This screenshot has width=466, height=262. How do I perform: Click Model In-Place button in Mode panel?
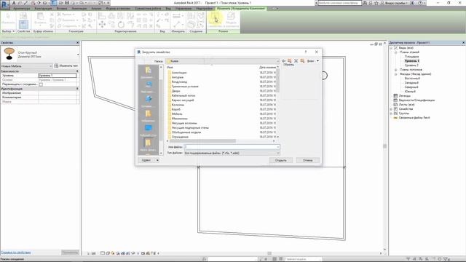(x=231, y=20)
